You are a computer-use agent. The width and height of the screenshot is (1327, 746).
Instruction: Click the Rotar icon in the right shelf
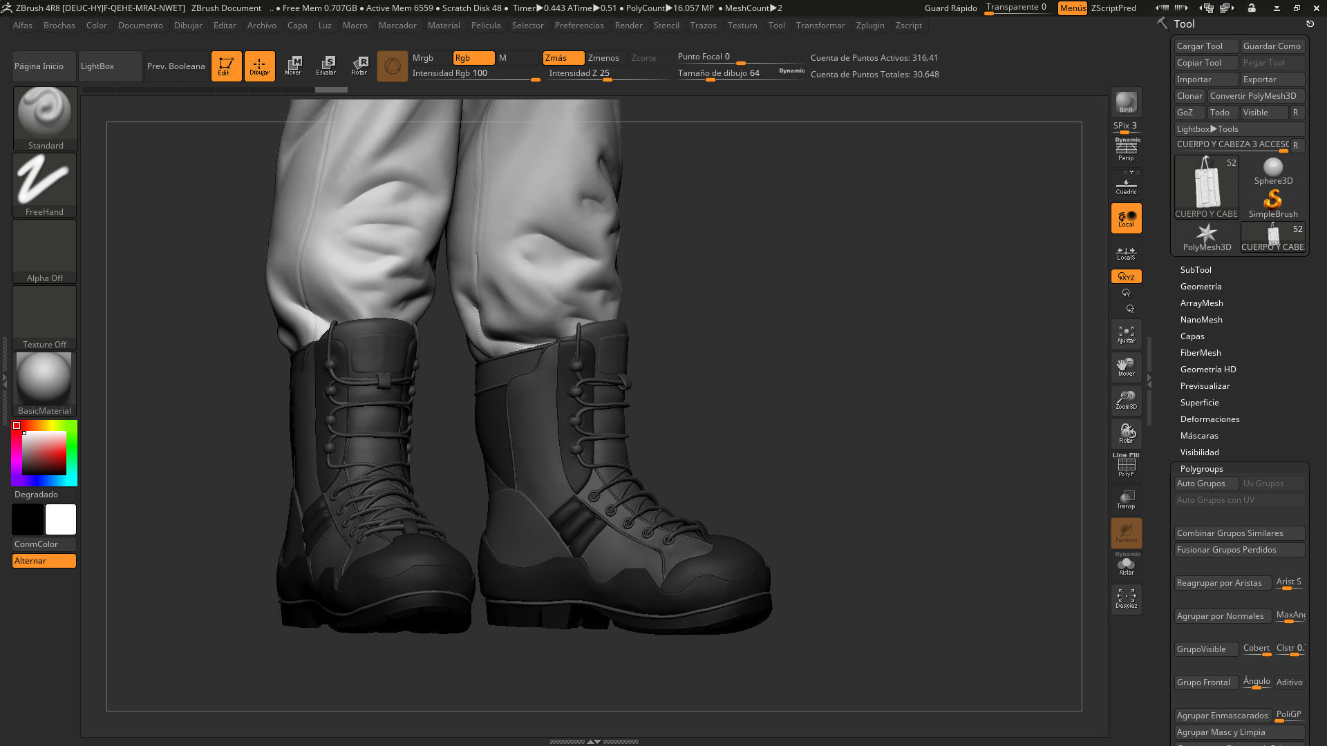click(x=1126, y=434)
